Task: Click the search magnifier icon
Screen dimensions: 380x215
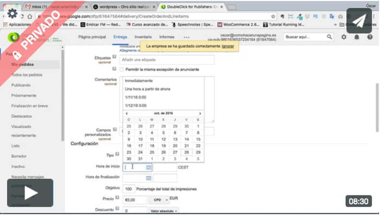Action: 330,37
